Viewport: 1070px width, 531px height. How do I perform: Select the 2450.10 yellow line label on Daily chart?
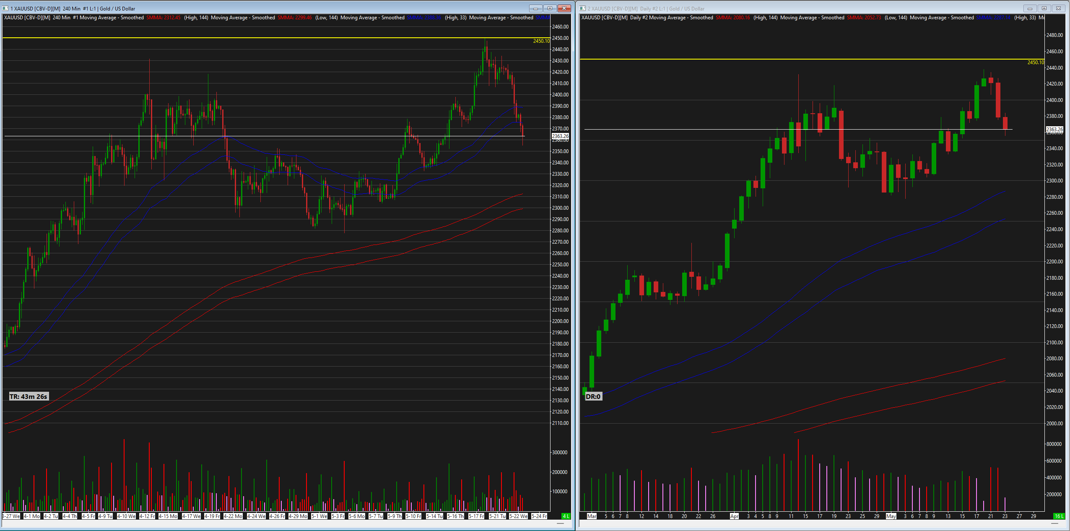click(1035, 62)
